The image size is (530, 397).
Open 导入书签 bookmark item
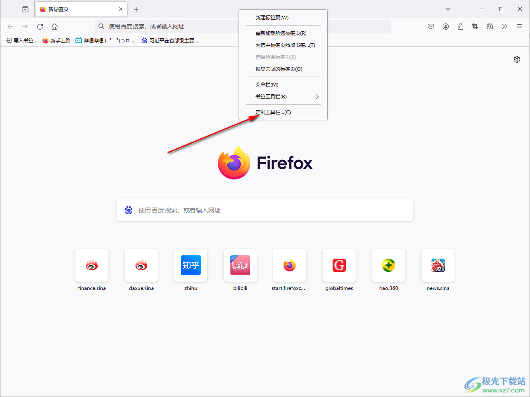tap(21, 40)
